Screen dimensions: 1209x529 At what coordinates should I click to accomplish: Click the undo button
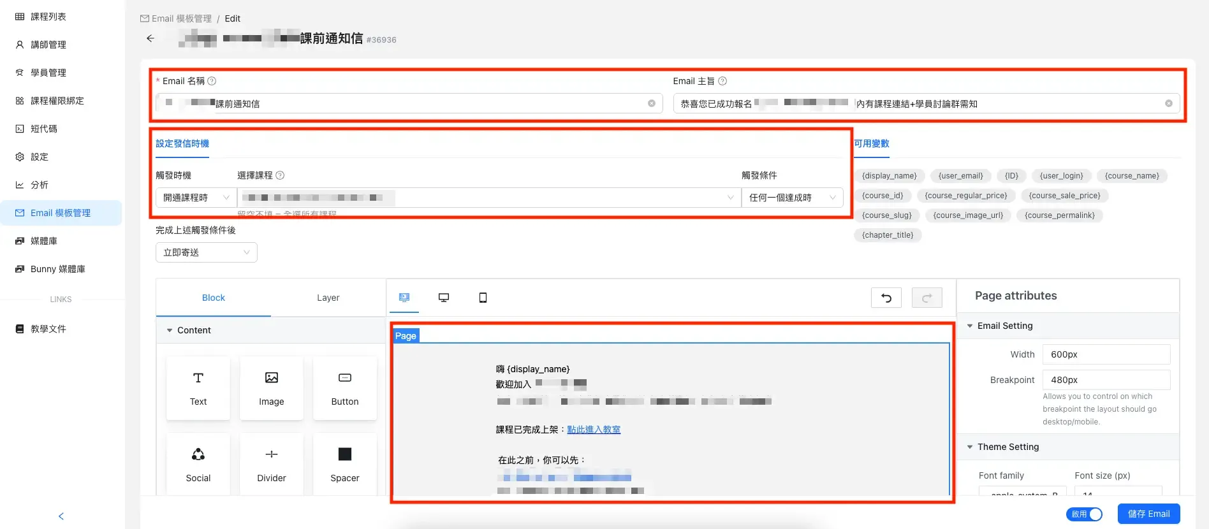[x=886, y=298]
